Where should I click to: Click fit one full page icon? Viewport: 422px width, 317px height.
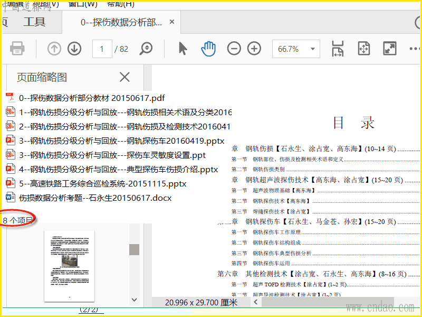click(364, 49)
